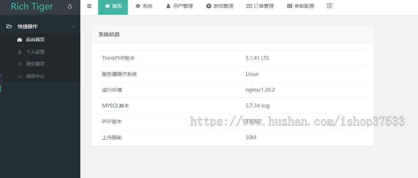
Task: Select 清空缓存 in sidebar
Action: point(35,64)
